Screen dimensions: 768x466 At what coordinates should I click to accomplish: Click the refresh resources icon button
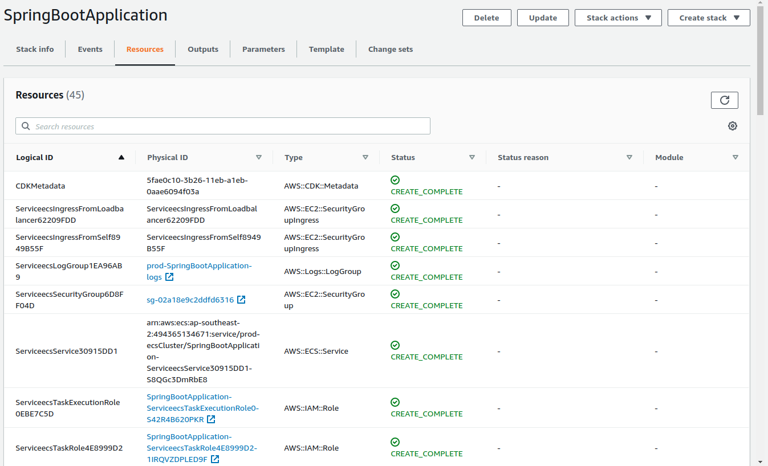pyautogui.click(x=724, y=100)
